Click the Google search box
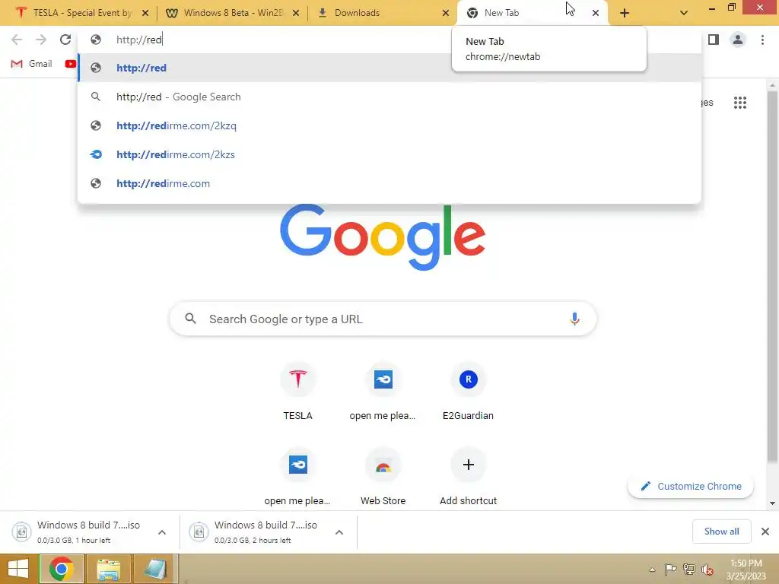 point(383,319)
